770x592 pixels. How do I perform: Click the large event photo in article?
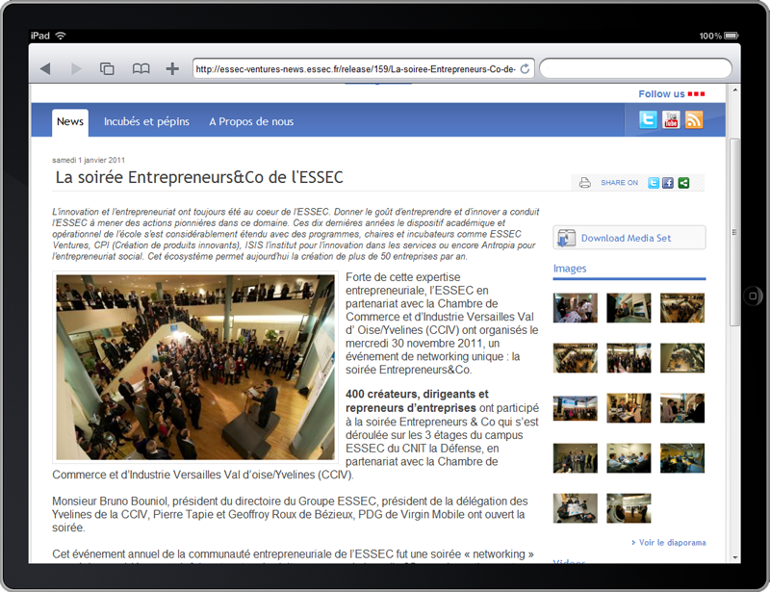pyautogui.click(x=195, y=367)
